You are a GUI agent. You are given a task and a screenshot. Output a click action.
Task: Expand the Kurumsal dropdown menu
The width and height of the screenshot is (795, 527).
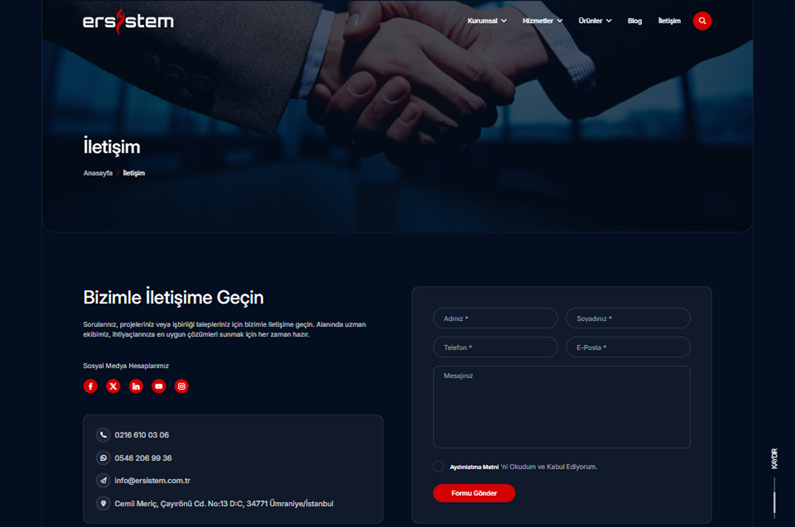487,21
